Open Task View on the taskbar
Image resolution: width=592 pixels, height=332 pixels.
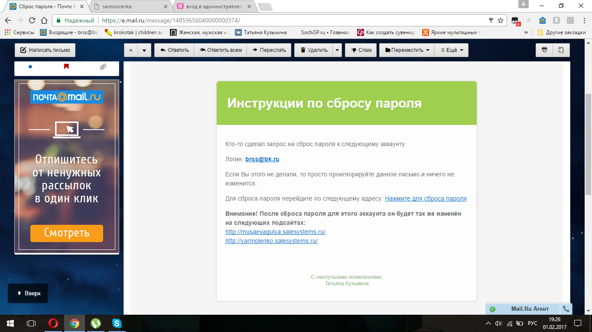tap(31, 323)
